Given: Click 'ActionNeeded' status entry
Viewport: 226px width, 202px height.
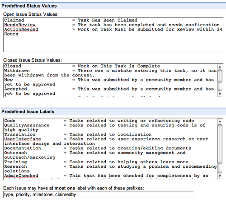Looking at the screenshot, I should pos(21,29).
